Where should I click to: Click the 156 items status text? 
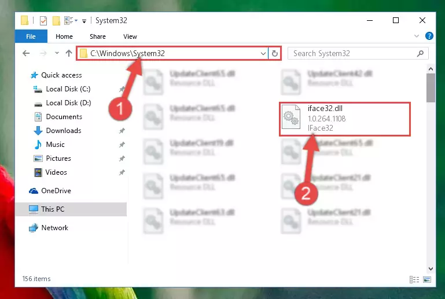tap(36, 279)
